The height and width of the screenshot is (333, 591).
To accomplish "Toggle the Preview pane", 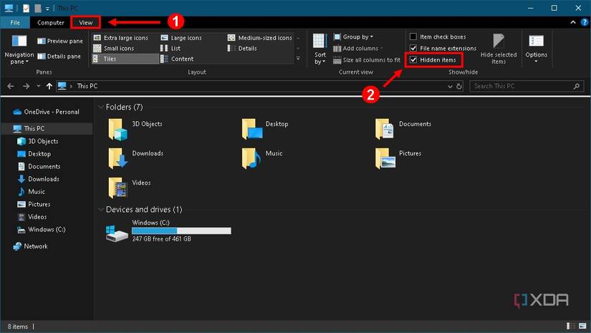I will (x=60, y=41).
